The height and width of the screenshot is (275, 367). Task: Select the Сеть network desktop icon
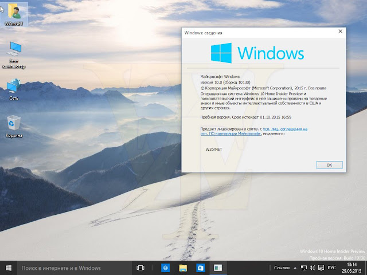14,89
